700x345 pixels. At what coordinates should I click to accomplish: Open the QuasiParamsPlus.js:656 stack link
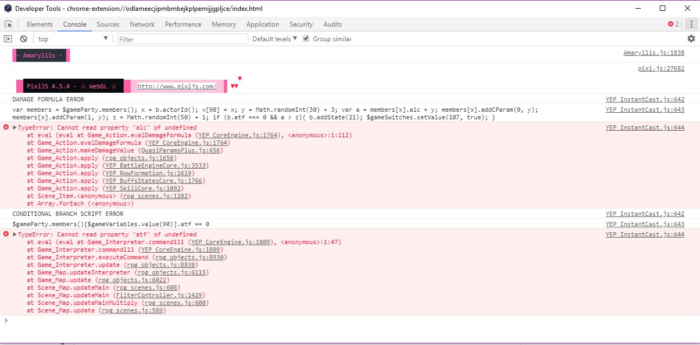179,150
